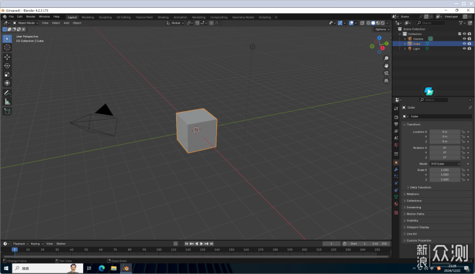Toggle the camera view icon in viewport
The height and width of the screenshot is (274, 475).
click(x=386, y=73)
